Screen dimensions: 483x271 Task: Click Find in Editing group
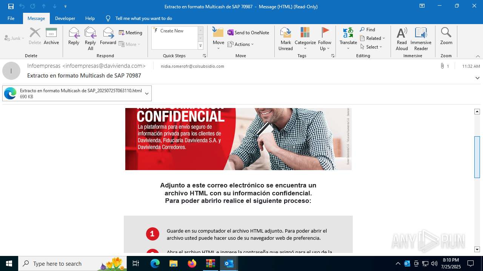pyautogui.click(x=367, y=30)
